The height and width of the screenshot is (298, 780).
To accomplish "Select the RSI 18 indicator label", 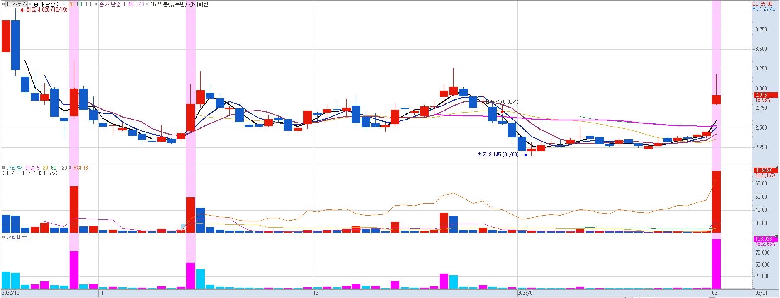I will (81, 168).
